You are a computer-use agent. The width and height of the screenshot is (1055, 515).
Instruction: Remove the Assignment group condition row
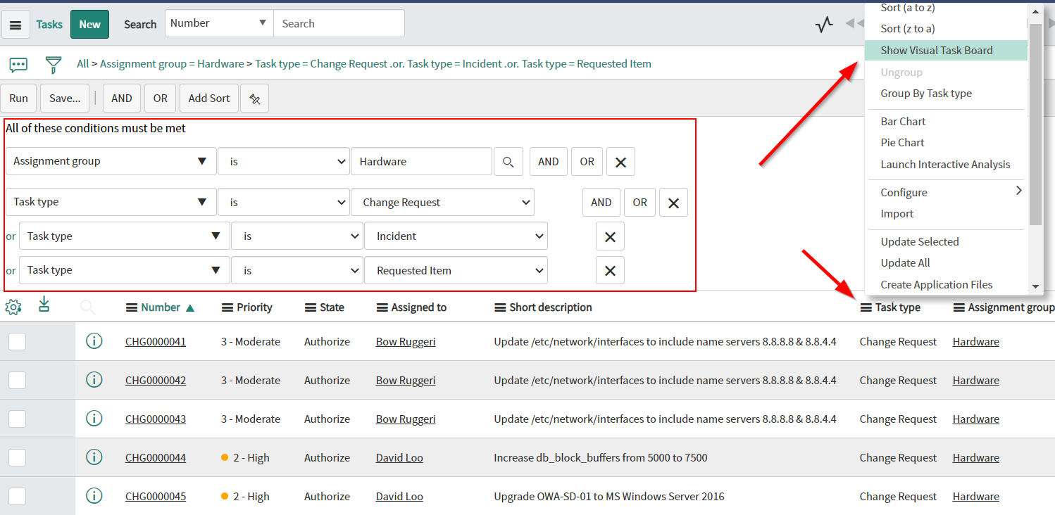[x=620, y=162]
